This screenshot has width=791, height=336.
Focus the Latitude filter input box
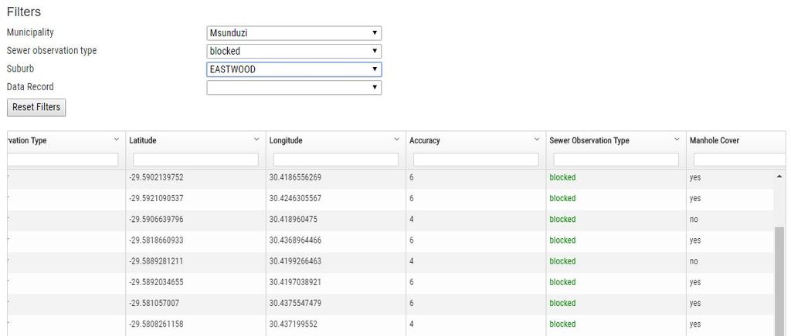coord(195,160)
